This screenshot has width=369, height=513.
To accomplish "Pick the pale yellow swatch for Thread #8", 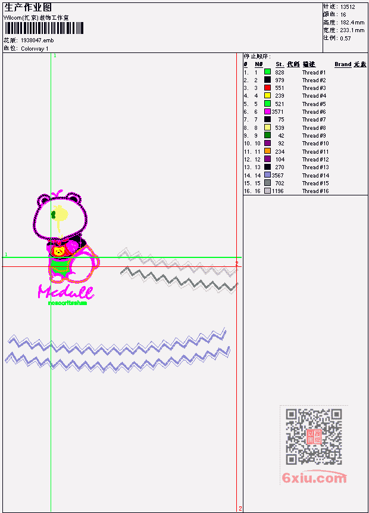I will tap(267, 128).
